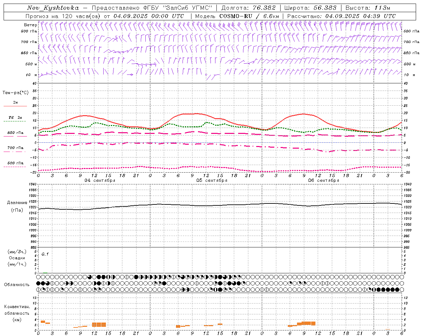Image resolution: width=421 pixels, height=336 pixels.
Task: Click the '700 гПа' wind level label on right
Action: click(x=411, y=42)
